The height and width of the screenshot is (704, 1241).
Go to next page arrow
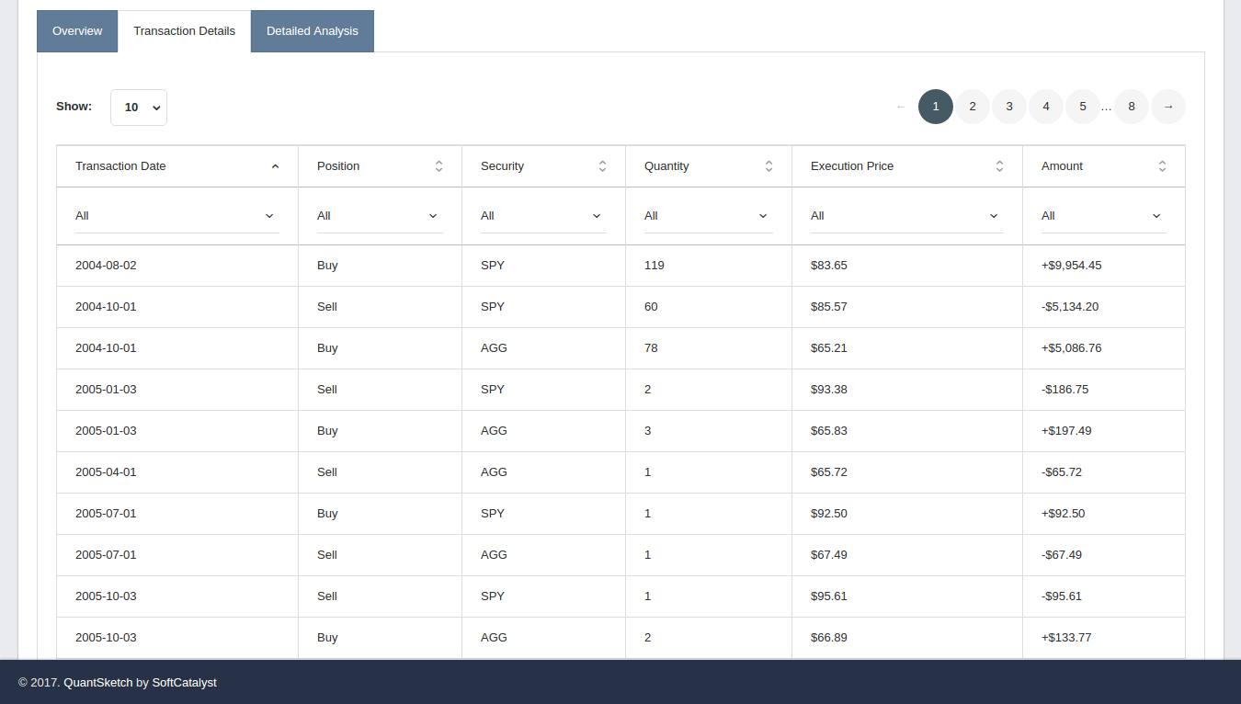pyautogui.click(x=1168, y=107)
